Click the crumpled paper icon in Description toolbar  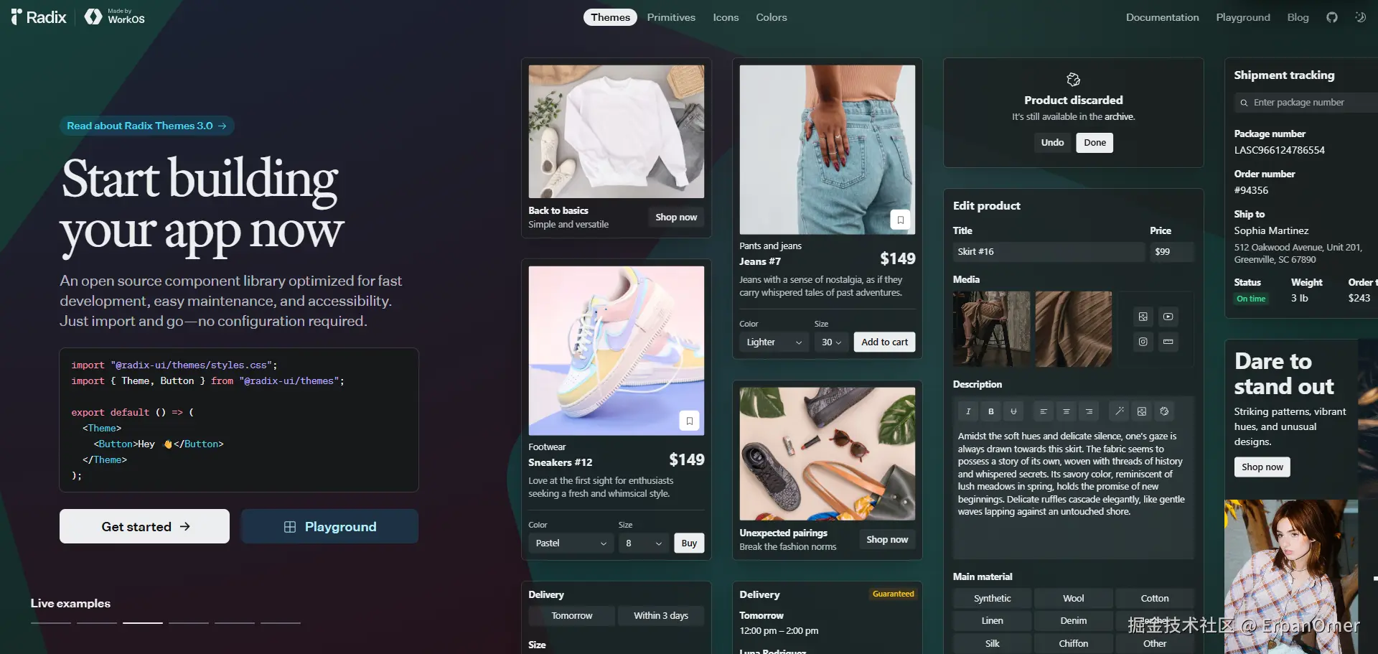click(1164, 411)
